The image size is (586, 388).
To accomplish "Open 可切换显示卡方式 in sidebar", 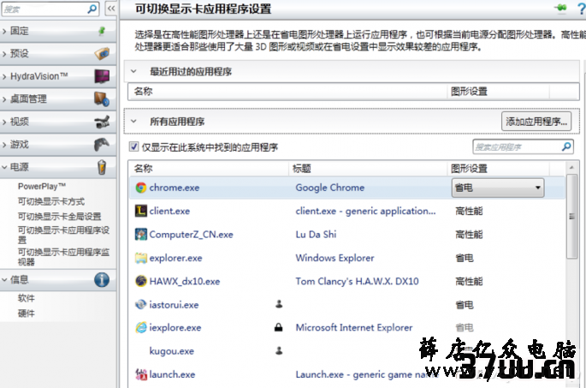I will coord(51,201).
